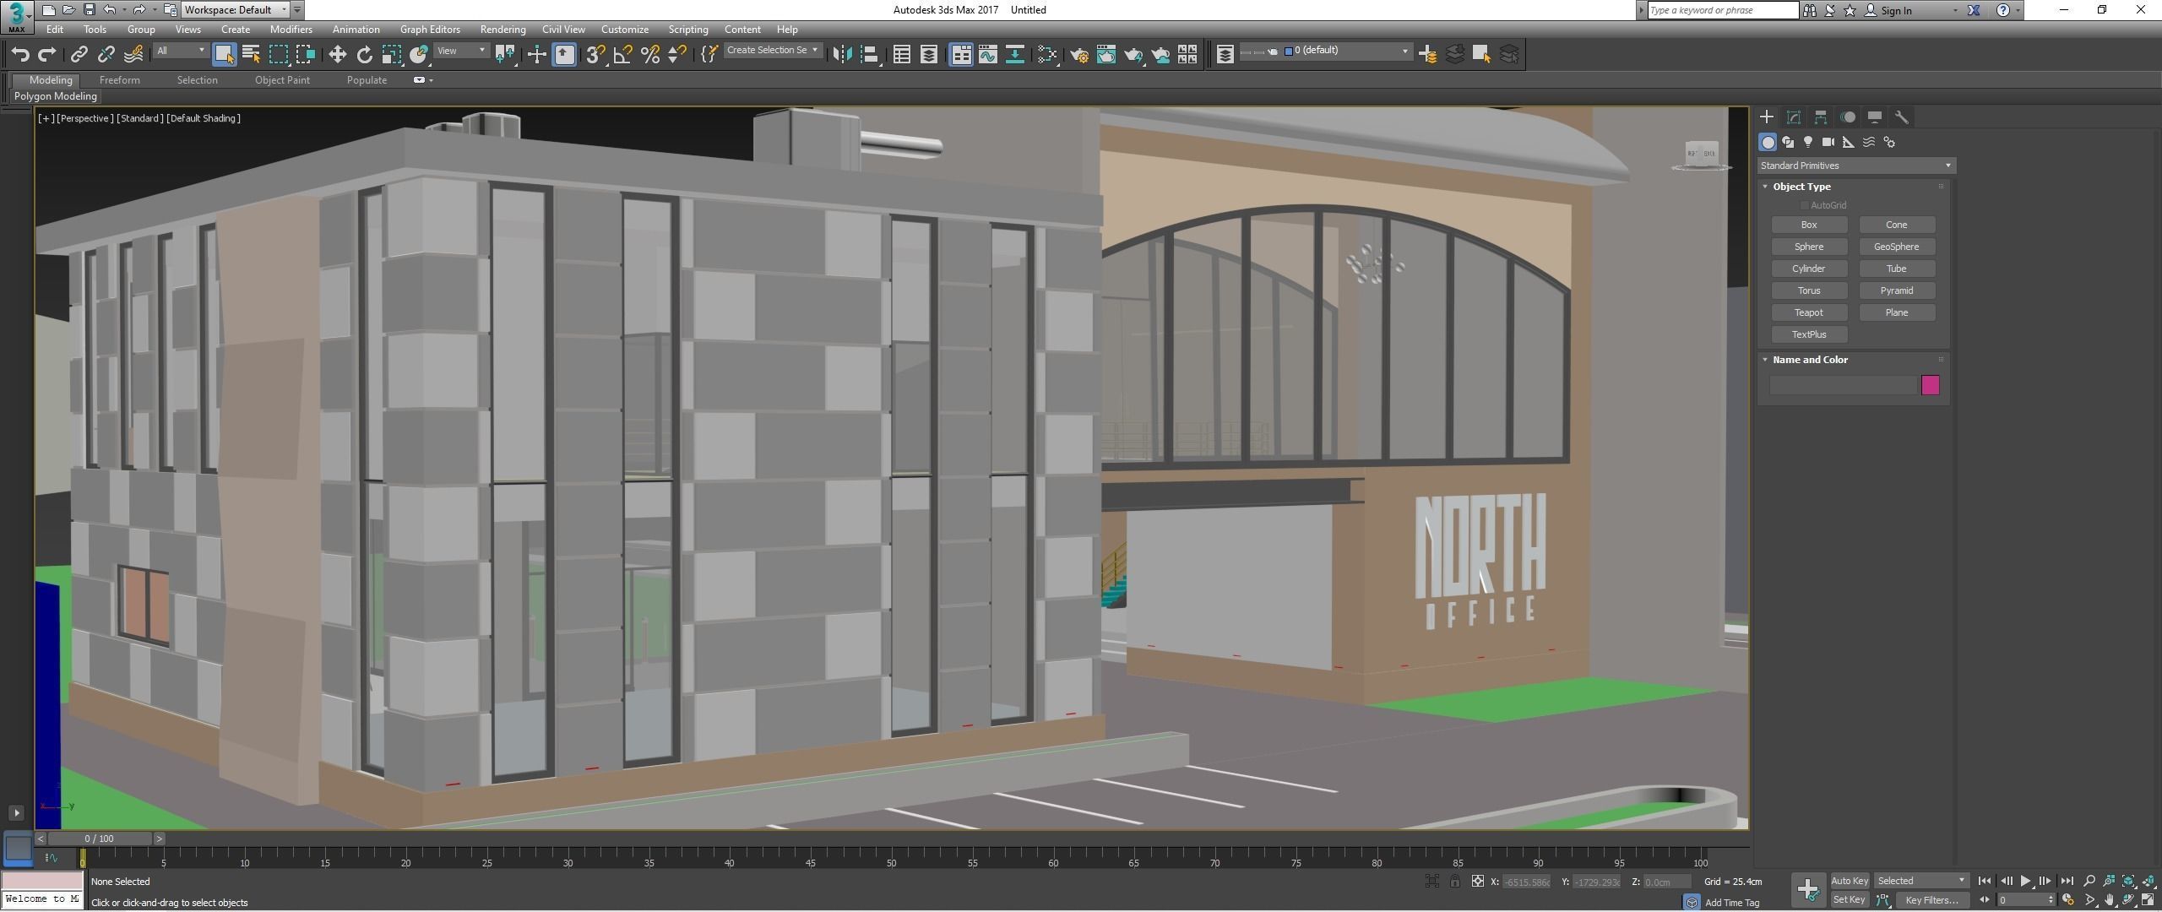2162x912 pixels.
Task: Open the Rendering menu
Action: coord(502,30)
